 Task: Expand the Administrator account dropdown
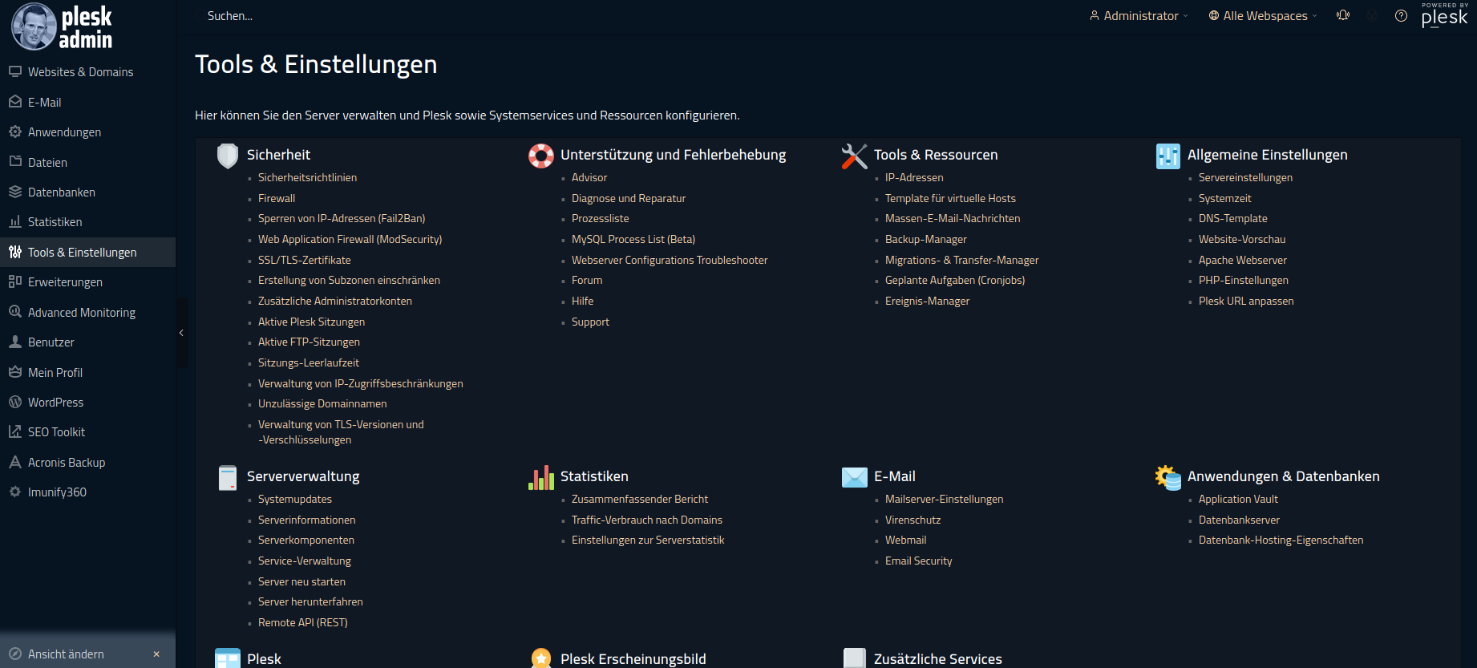(1139, 16)
